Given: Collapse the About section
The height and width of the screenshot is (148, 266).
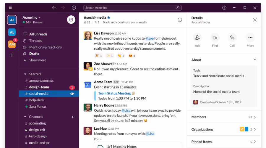Looking at the screenshot, I should [255, 59].
